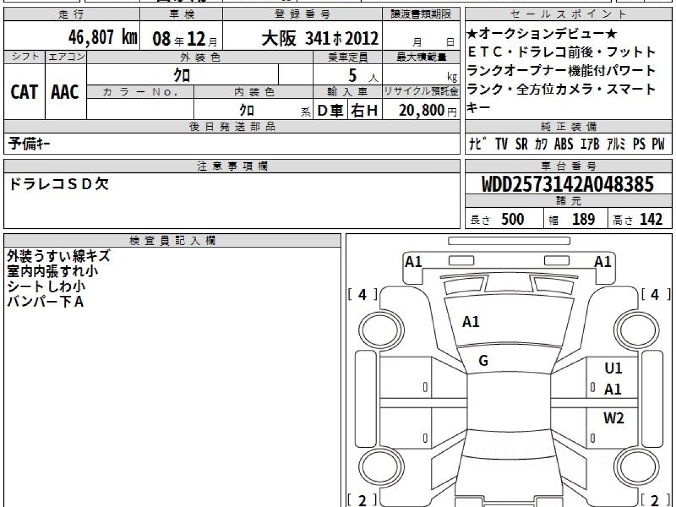
Task: Click the kg load capacity field
Action: click(x=421, y=74)
